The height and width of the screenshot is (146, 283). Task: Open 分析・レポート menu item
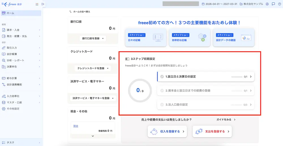(x=21, y=60)
